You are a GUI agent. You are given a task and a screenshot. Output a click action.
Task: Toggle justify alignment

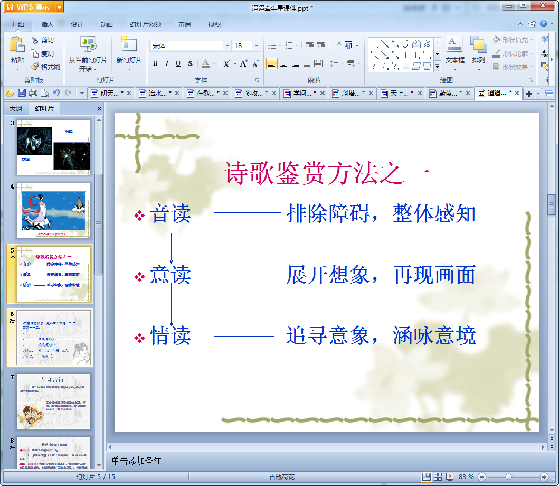click(307, 64)
